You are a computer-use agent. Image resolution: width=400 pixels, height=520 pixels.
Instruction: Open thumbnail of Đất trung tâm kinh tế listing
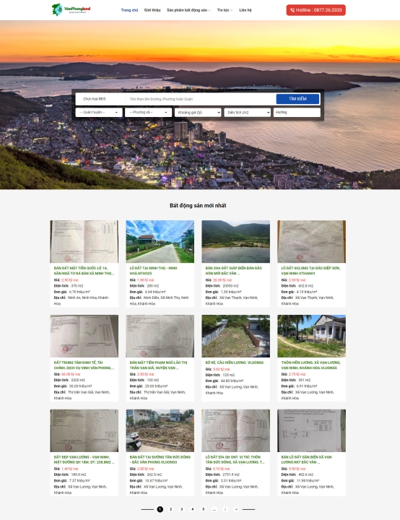coord(84,336)
